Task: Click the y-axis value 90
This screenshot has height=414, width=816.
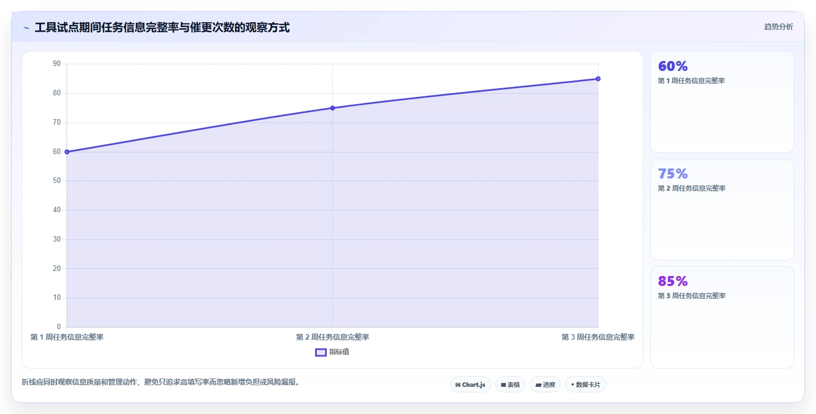Action: (x=57, y=64)
